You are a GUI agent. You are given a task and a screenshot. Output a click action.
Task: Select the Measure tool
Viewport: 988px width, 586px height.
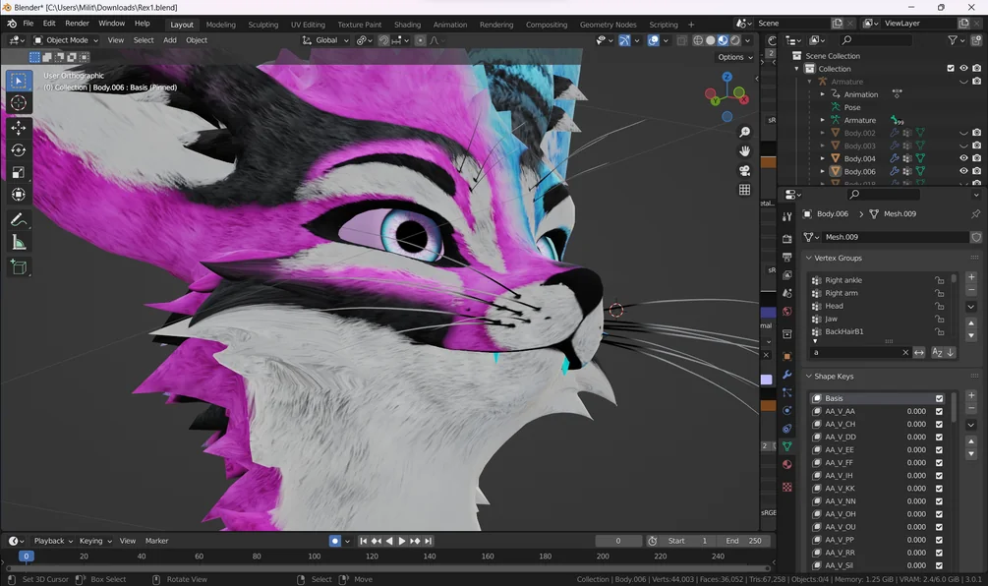click(19, 242)
